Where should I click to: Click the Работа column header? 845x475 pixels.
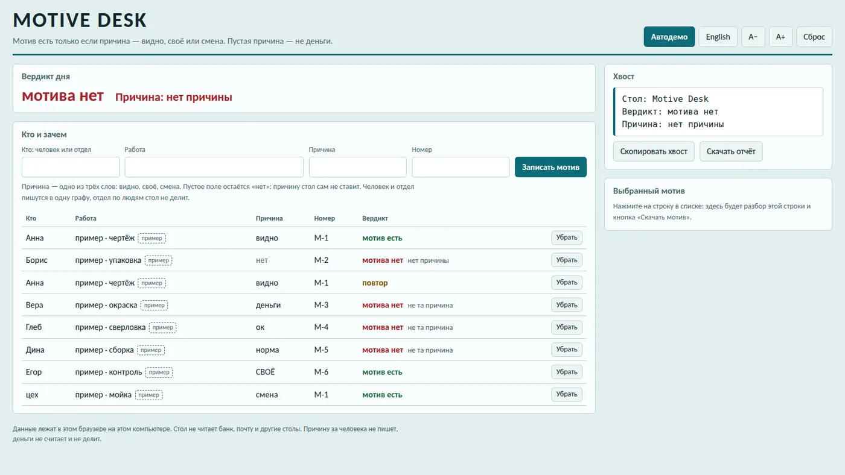86,218
